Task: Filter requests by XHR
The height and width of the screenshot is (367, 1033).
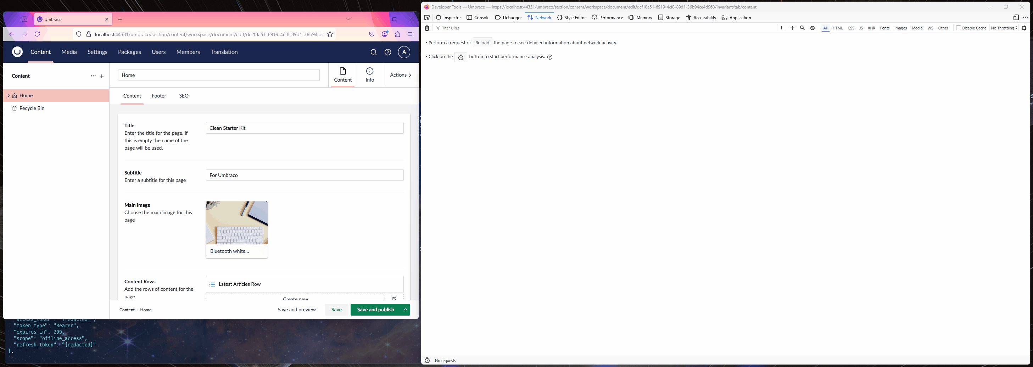Action: point(871,28)
